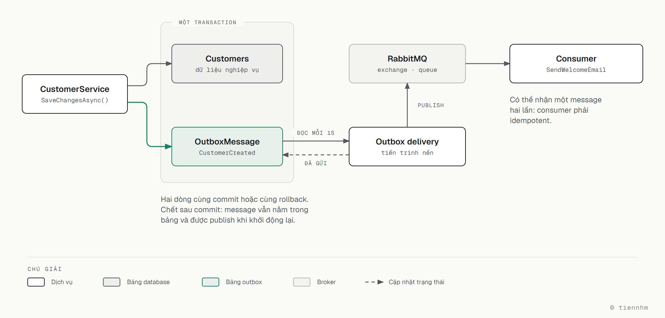
Task: Click 'Cập nhật trạng thái' legend label
Action: pos(416,282)
